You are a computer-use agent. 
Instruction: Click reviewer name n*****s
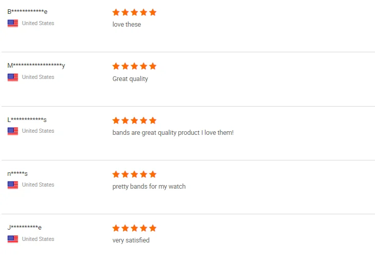pyautogui.click(x=17, y=173)
